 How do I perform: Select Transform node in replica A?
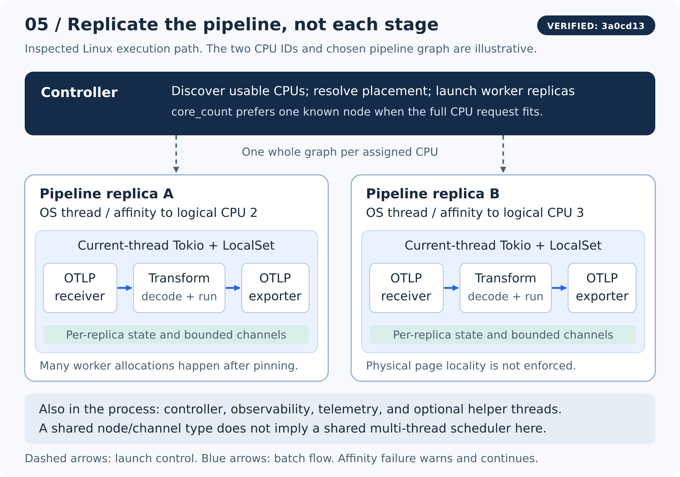(179, 288)
